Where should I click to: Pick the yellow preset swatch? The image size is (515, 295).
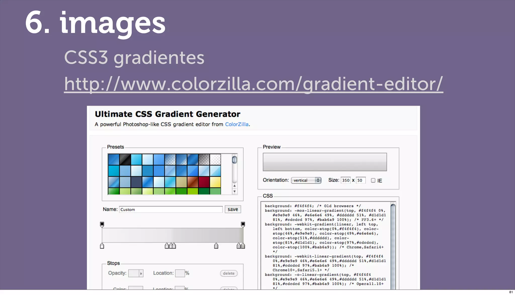pyautogui.click(x=215, y=182)
